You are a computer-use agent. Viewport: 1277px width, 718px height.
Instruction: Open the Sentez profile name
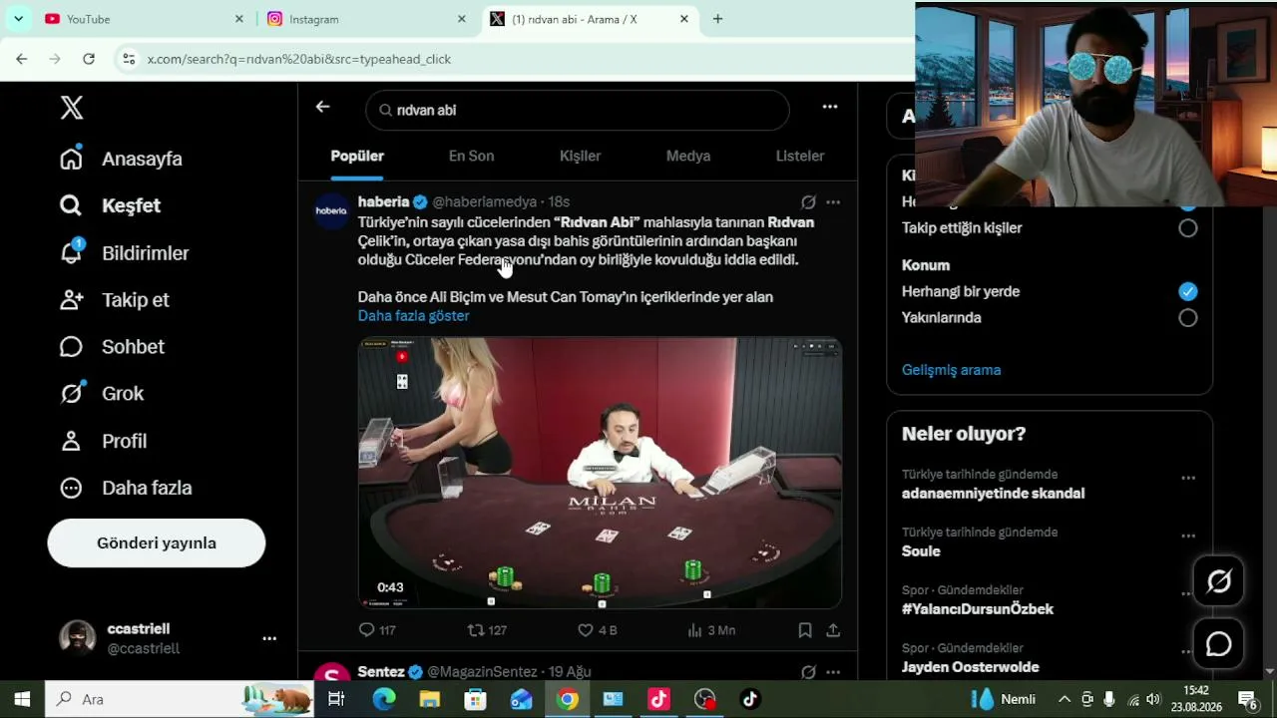tap(381, 672)
